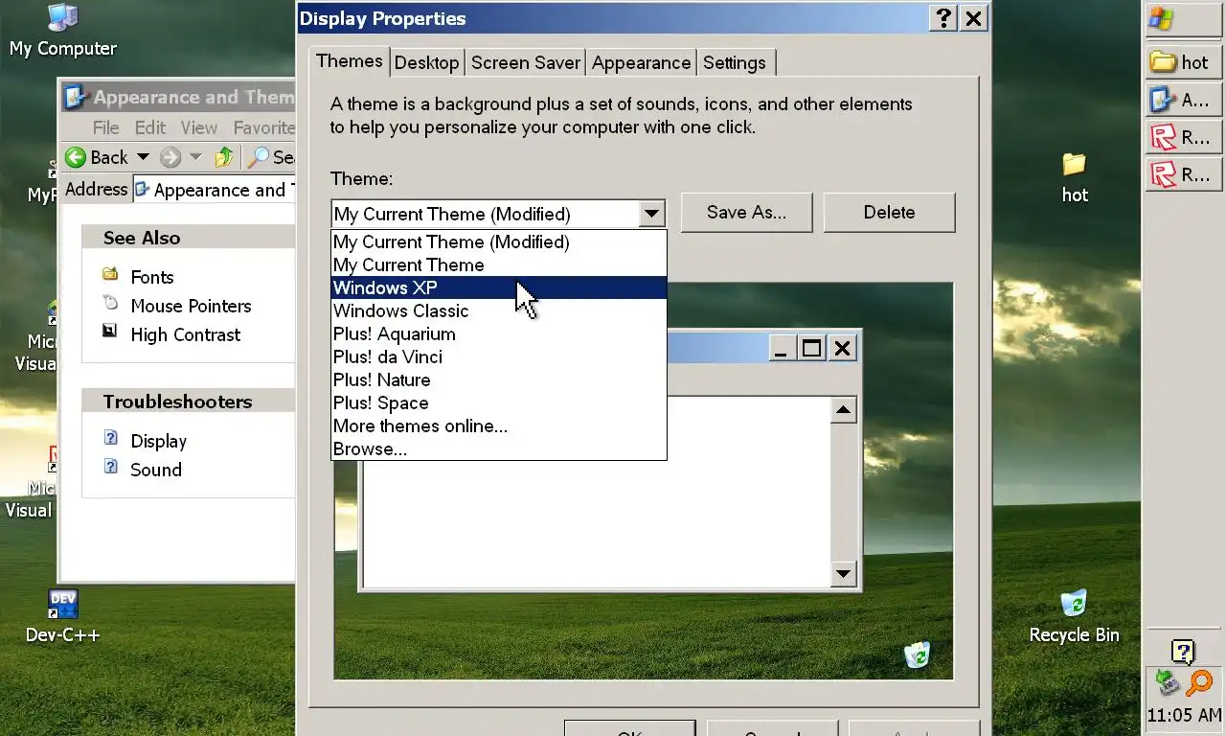Pick the Plus! da Vinci theme
The image size is (1226, 736).
(x=498, y=356)
